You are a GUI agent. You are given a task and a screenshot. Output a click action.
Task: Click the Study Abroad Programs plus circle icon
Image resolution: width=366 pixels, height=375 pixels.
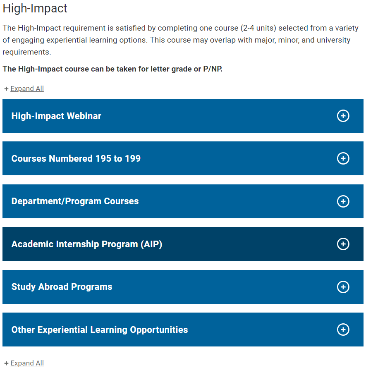coord(343,287)
